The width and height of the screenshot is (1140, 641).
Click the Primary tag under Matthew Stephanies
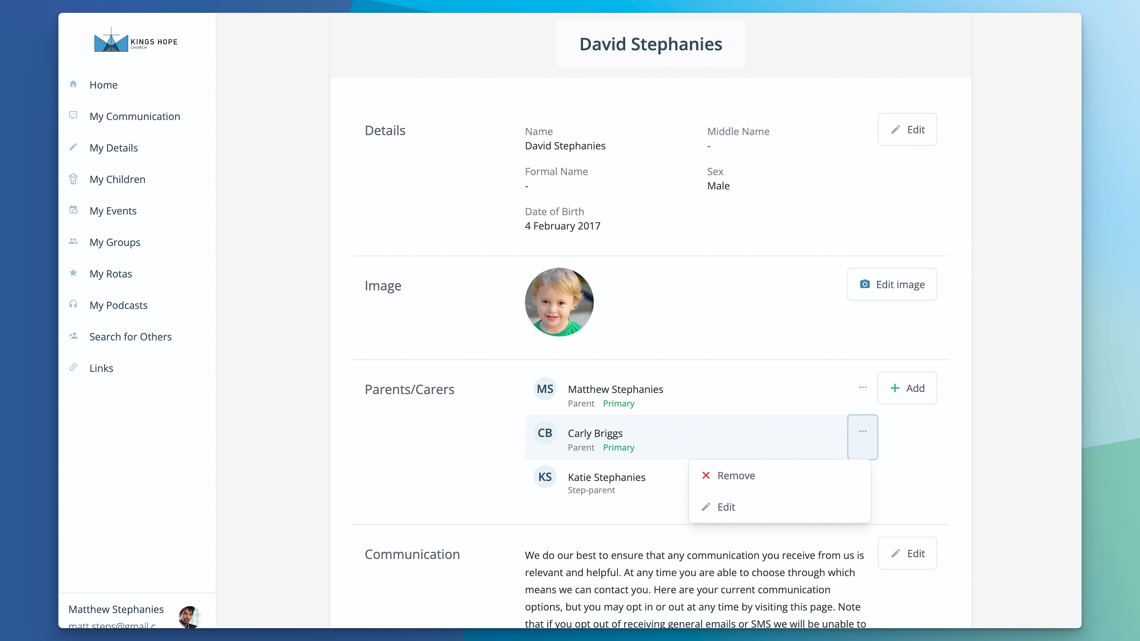(618, 403)
